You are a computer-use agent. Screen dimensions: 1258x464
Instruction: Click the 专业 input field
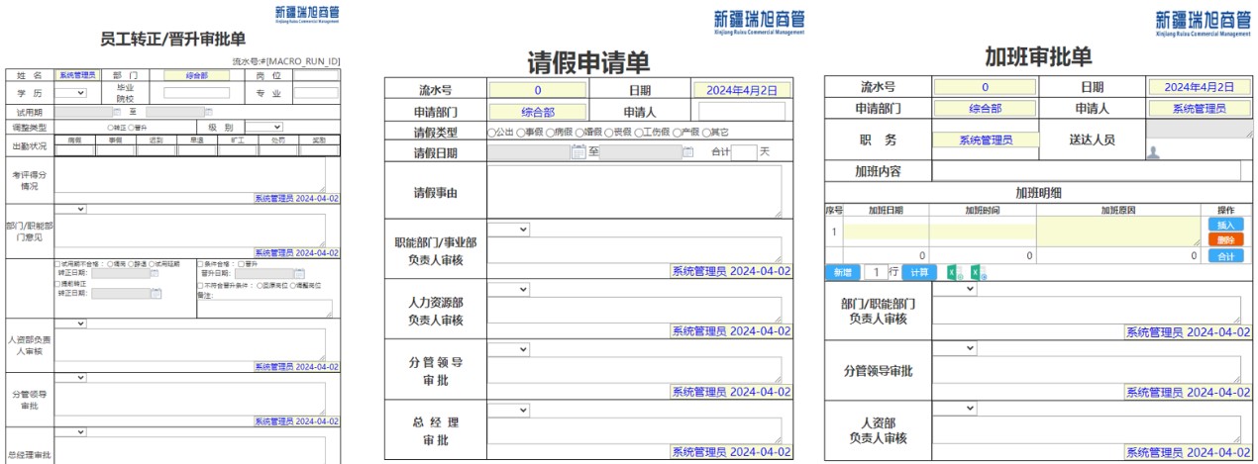[316, 93]
